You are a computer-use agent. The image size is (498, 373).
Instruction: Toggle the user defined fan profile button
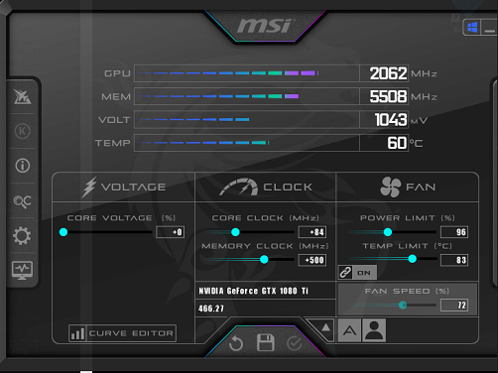[374, 330]
